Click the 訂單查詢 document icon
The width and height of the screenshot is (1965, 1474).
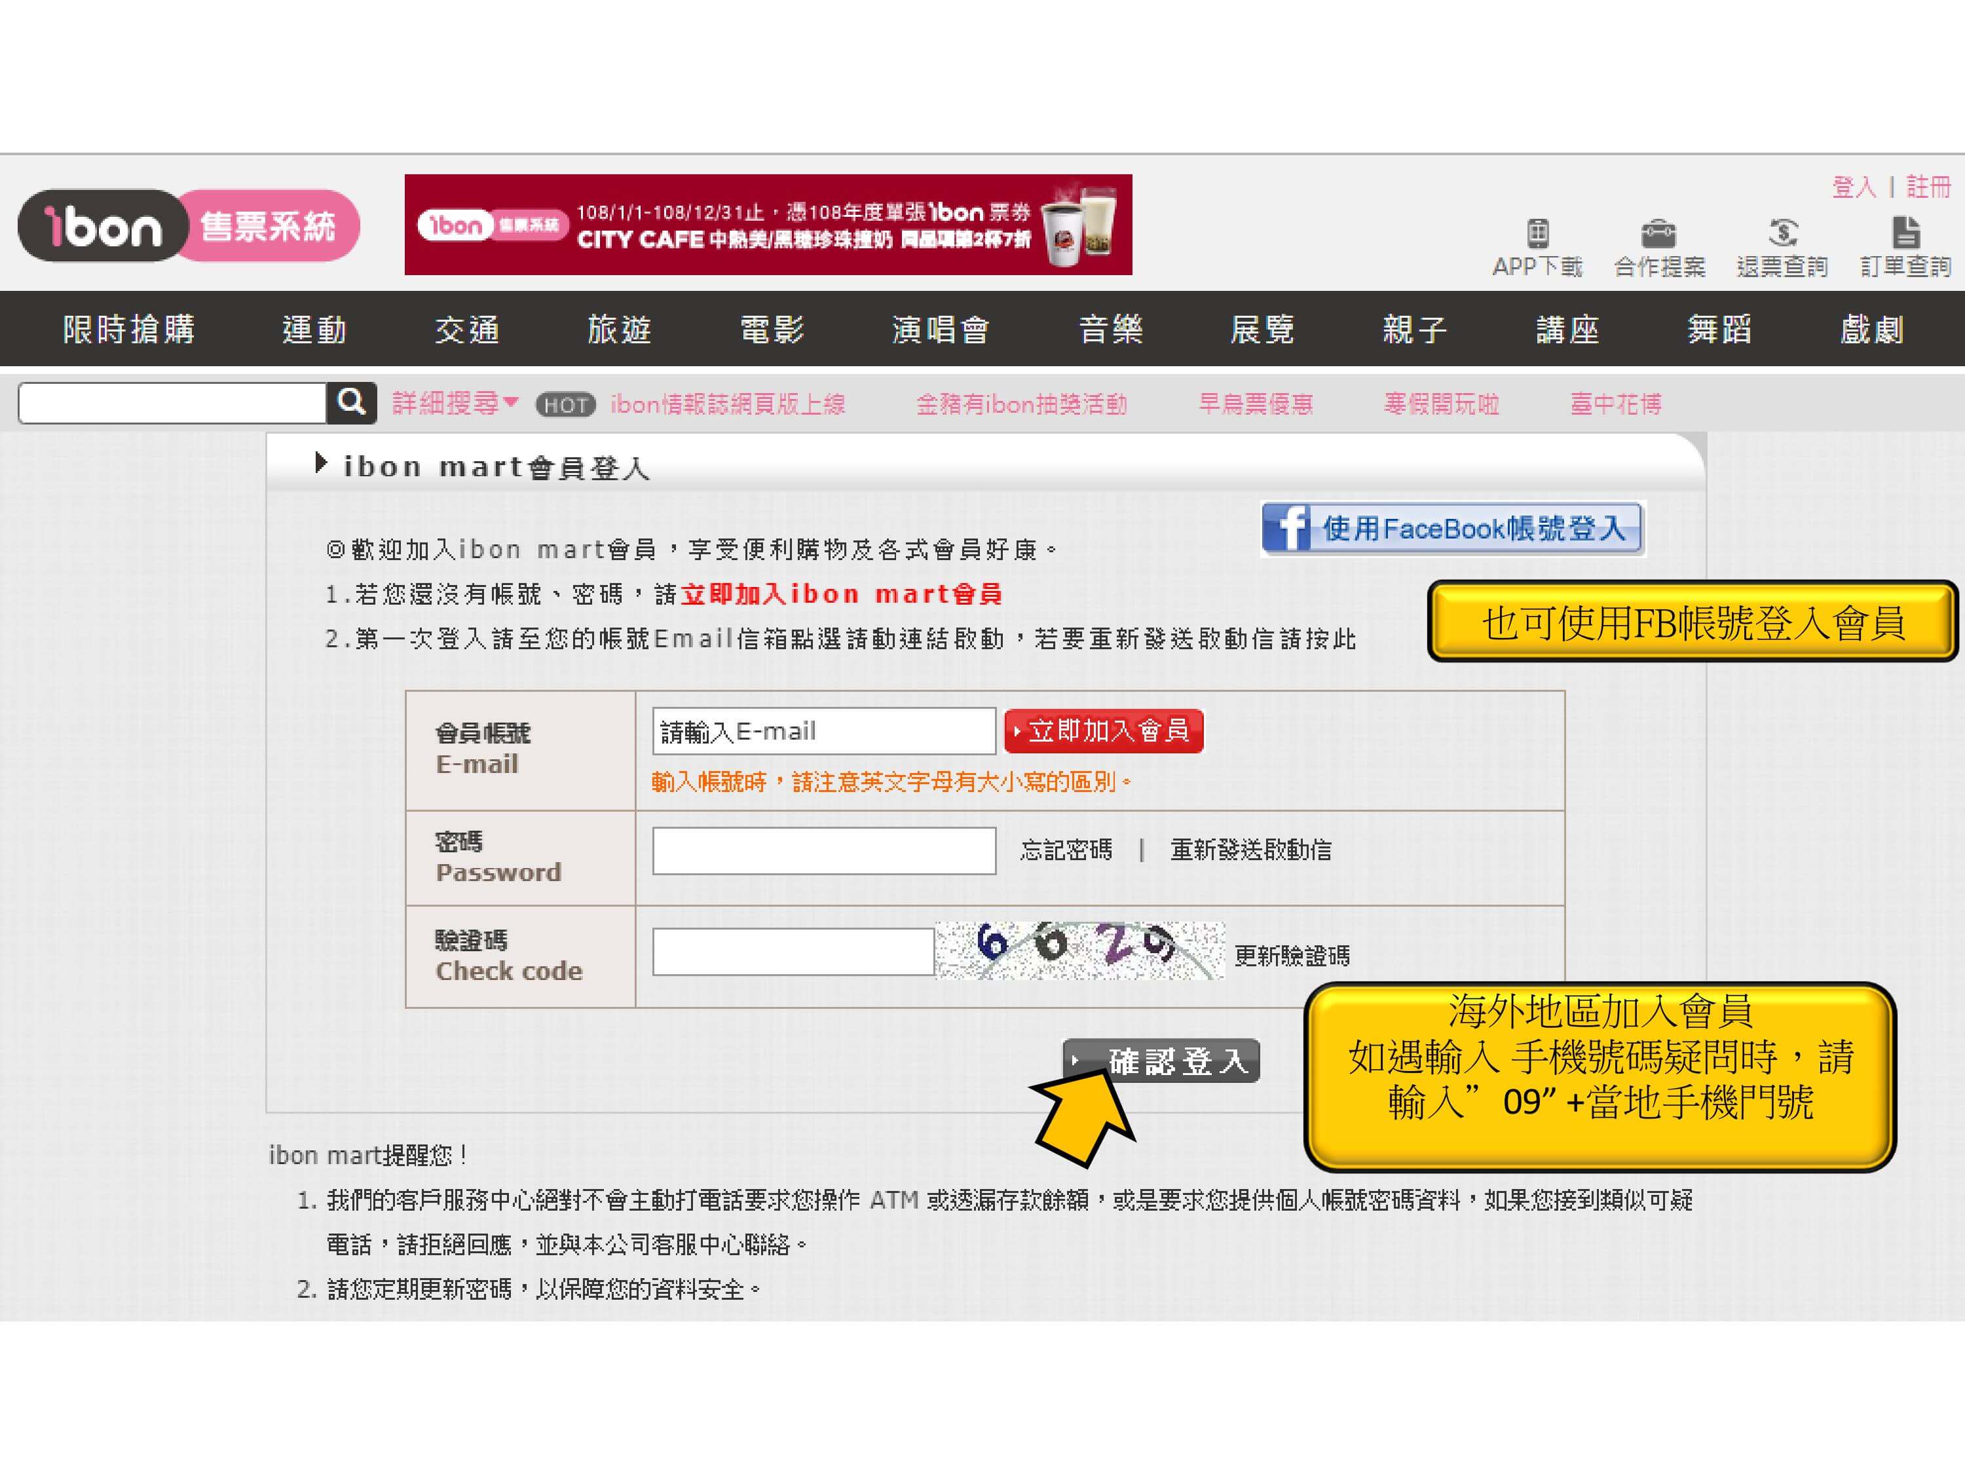(1905, 233)
